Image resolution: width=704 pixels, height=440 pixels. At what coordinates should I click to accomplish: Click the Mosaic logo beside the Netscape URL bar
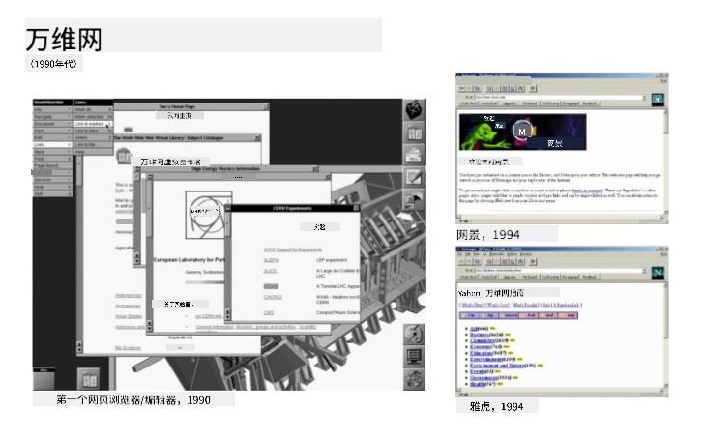click(658, 99)
